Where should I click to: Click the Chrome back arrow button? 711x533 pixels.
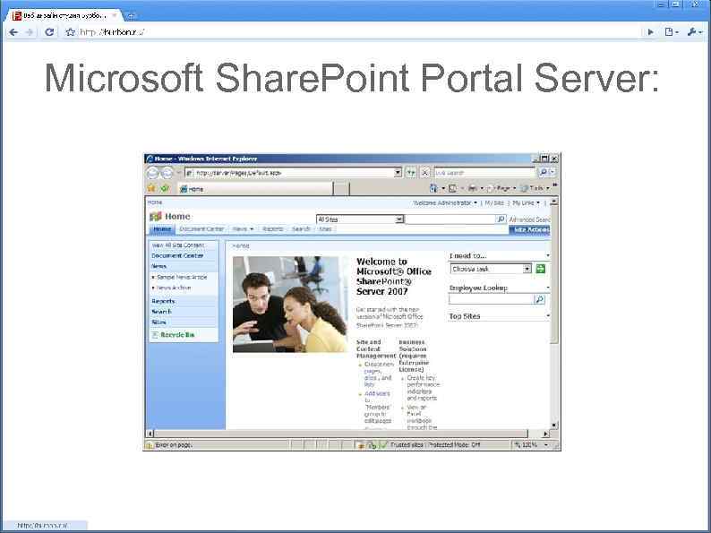coord(13,32)
